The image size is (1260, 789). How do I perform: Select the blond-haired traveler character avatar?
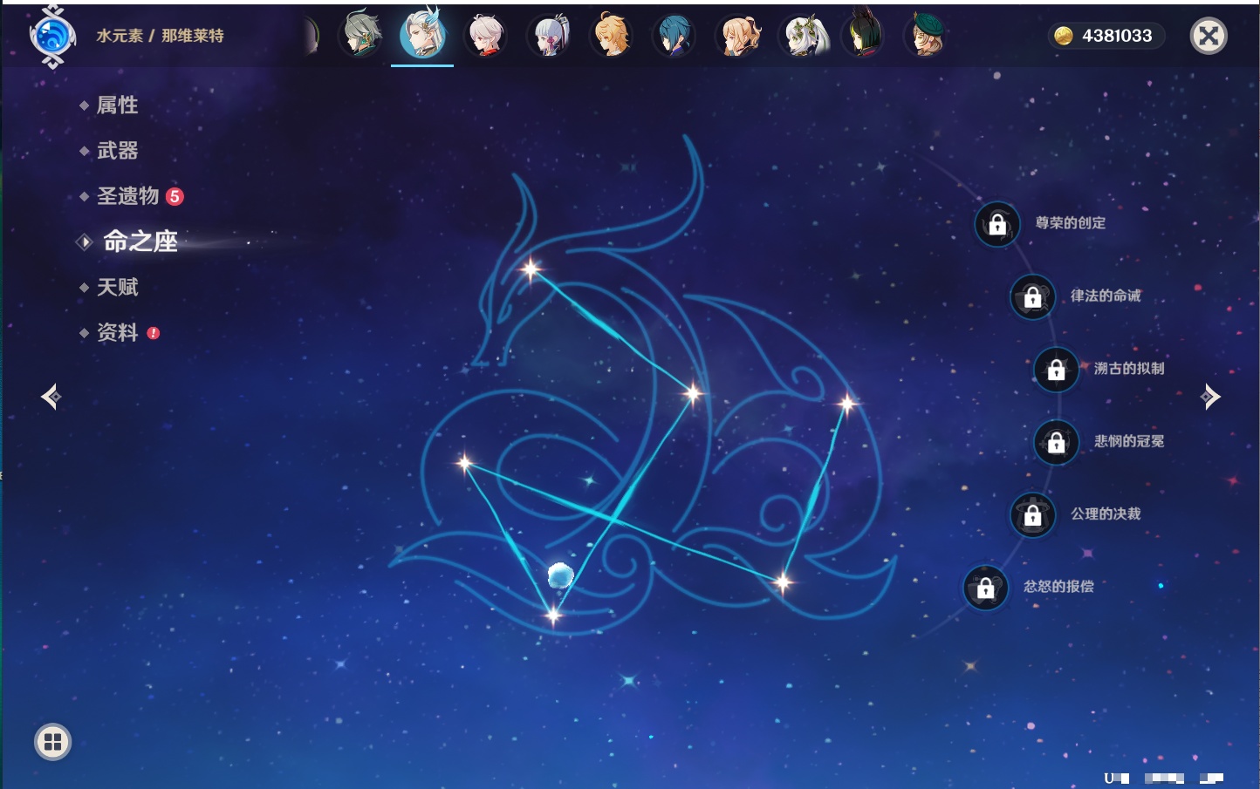click(x=612, y=36)
